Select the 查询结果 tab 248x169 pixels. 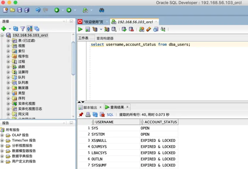(x=117, y=107)
